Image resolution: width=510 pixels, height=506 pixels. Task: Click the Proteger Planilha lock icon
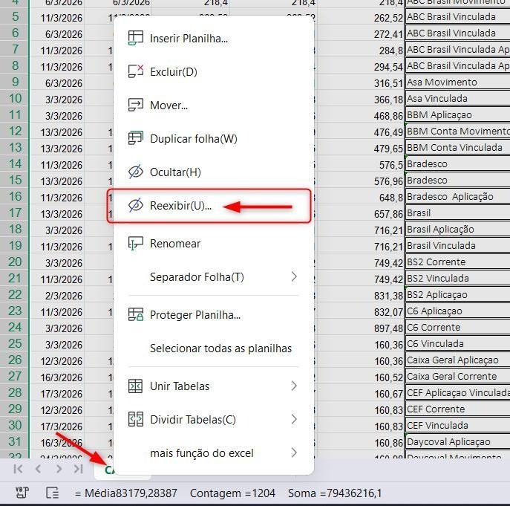click(136, 314)
